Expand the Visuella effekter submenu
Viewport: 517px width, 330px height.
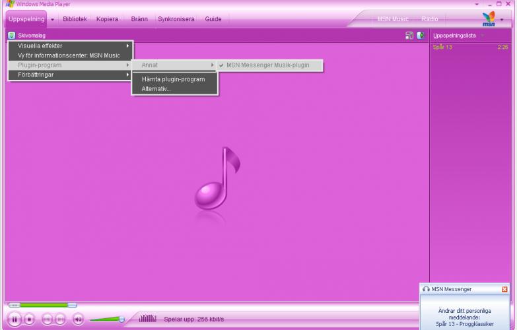(x=69, y=46)
